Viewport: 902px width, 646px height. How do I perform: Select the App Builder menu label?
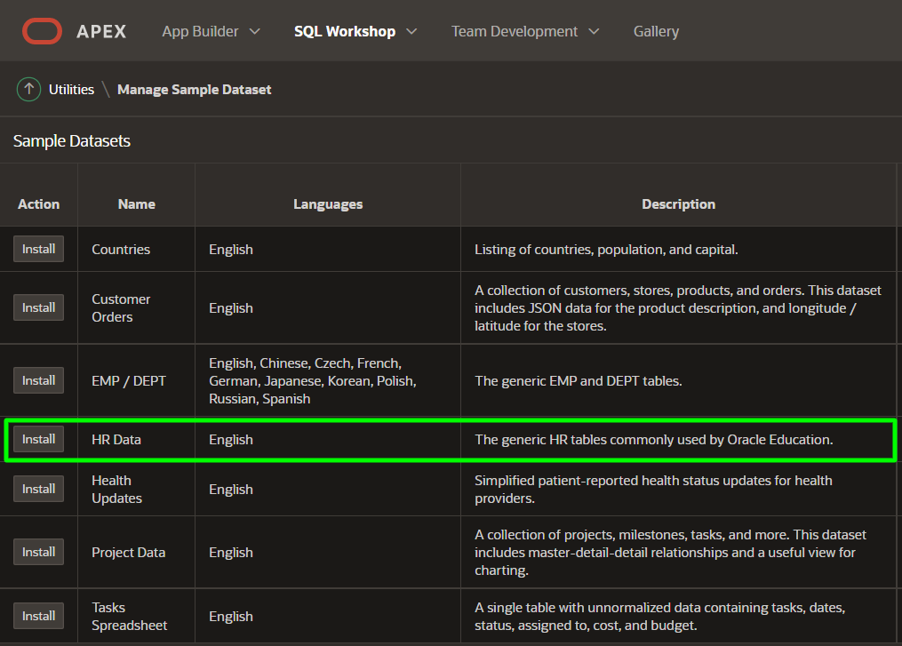[200, 31]
